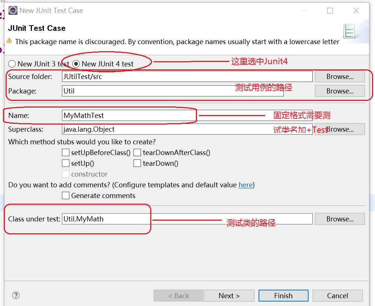Select the New JUnit 4 test radio button
This screenshot has height=306, width=375.
[x=76, y=64]
